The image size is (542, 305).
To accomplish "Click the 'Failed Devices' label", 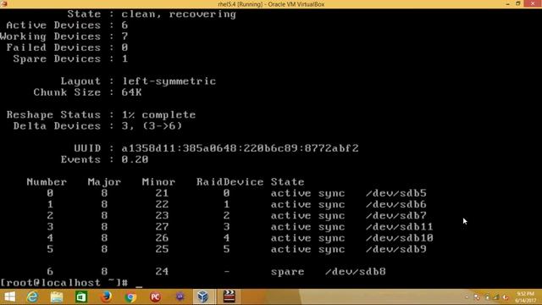I will pos(53,47).
